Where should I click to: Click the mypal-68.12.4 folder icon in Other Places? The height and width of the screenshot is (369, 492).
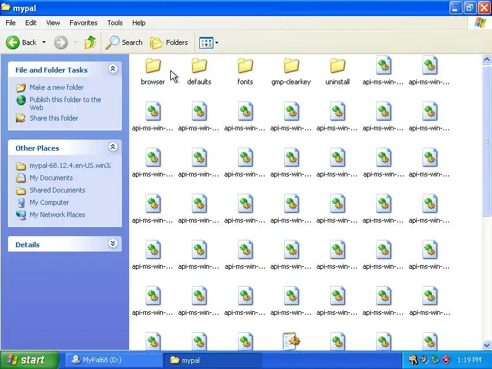pos(21,165)
